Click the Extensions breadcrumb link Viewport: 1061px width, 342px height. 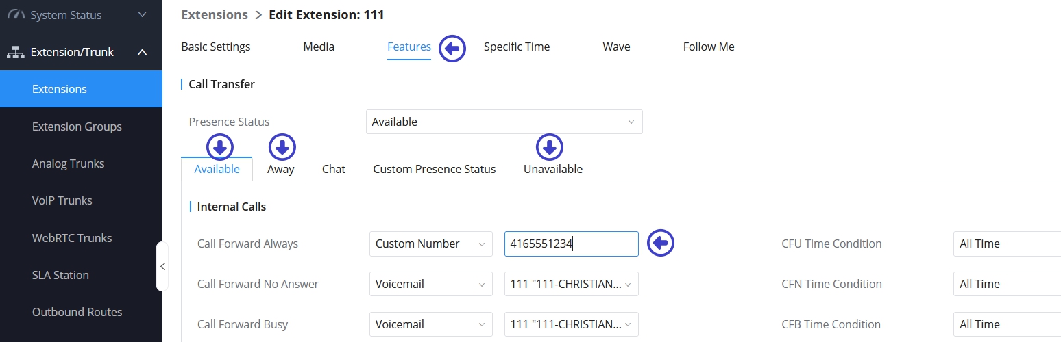tap(215, 14)
